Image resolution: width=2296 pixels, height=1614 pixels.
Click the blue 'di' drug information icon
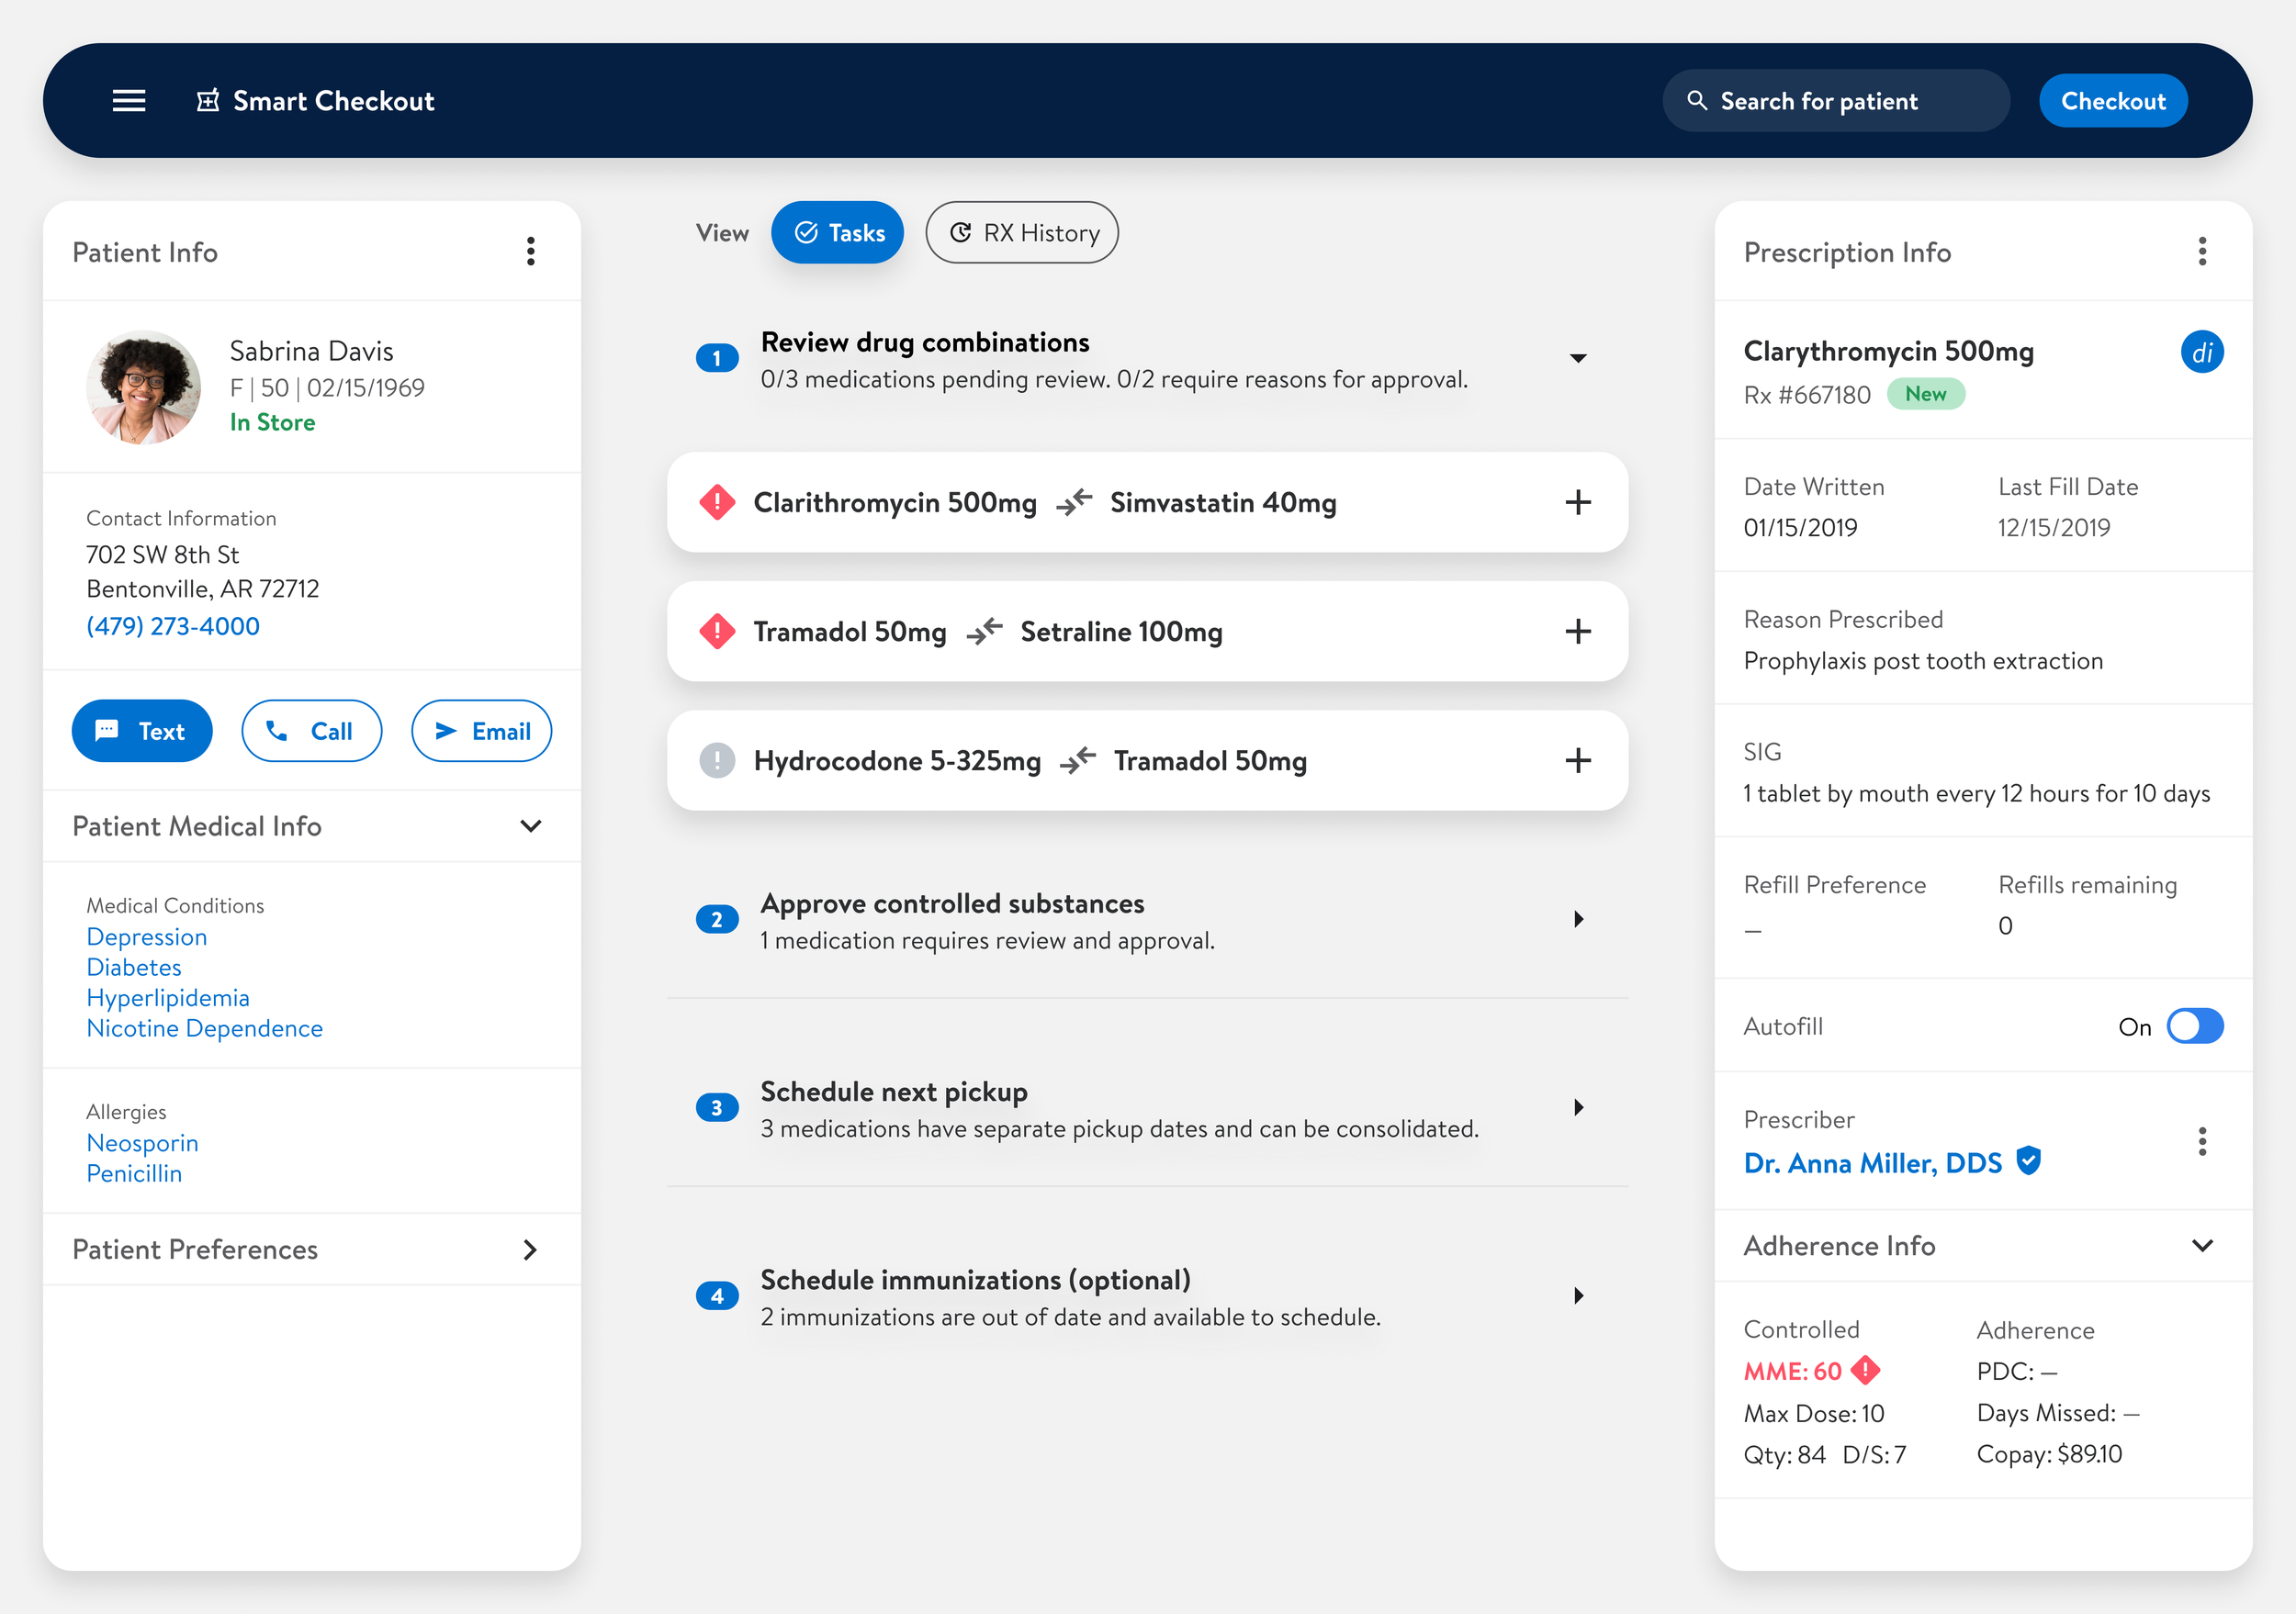(x=2201, y=353)
